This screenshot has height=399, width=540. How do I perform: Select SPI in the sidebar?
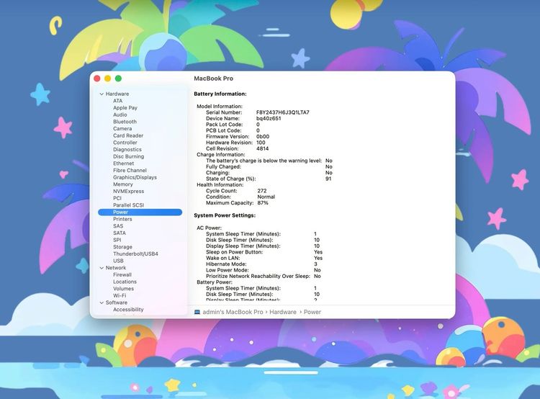coord(117,240)
